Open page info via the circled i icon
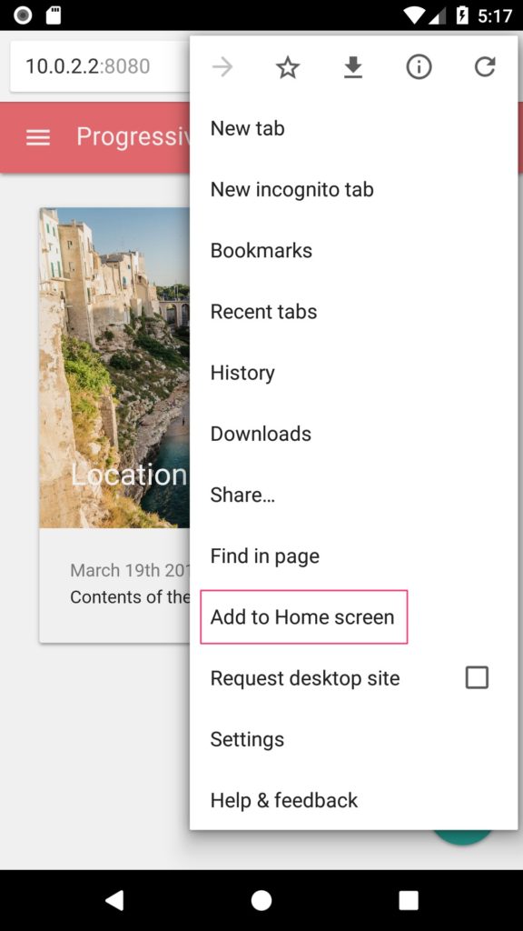The image size is (523, 931). tap(419, 67)
